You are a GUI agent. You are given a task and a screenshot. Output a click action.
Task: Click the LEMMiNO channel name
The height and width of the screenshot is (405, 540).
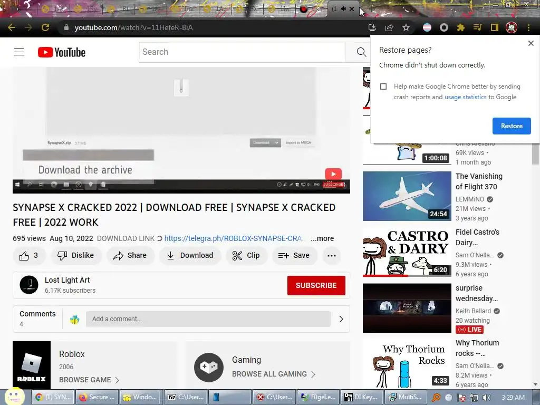pyautogui.click(x=470, y=199)
